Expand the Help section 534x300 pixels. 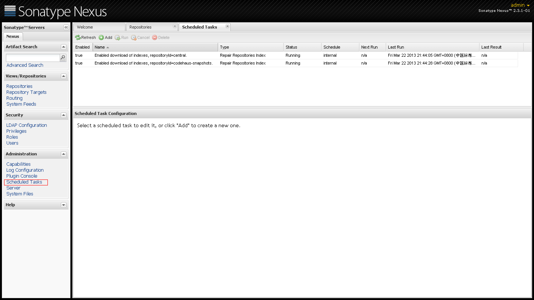coord(63,205)
